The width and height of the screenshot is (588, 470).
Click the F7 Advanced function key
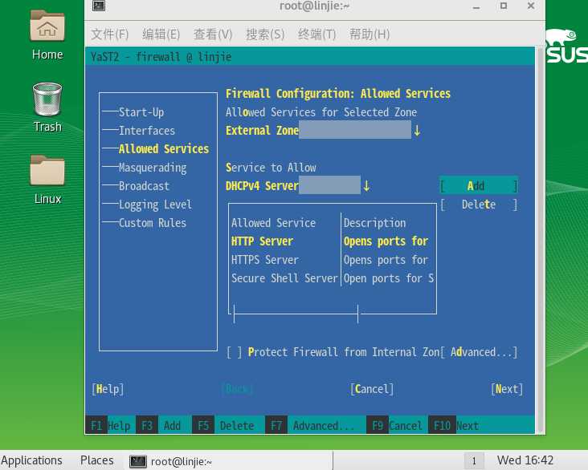point(311,425)
